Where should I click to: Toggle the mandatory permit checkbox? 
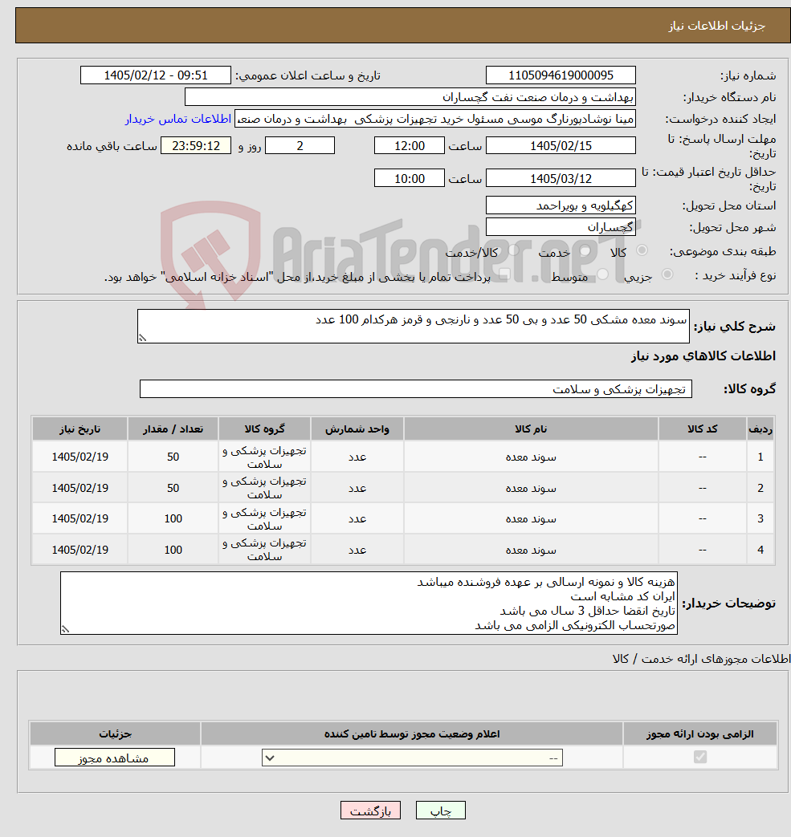coord(699,757)
